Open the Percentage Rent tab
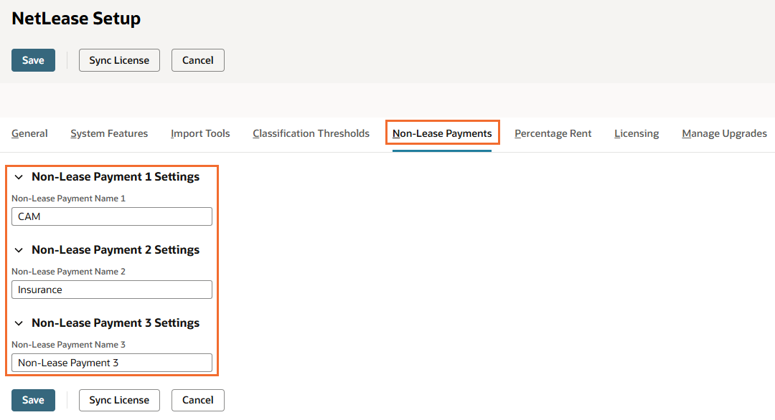Image resolution: width=775 pixels, height=420 pixels. coord(553,133)
